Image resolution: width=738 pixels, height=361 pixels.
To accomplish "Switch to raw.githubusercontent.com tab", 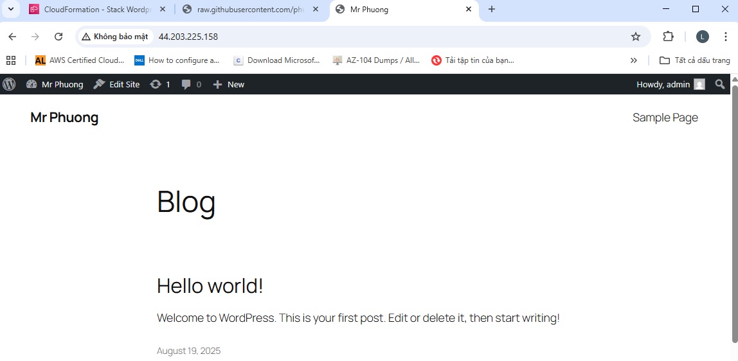I will pyautogui.click(x=251, y=10).
